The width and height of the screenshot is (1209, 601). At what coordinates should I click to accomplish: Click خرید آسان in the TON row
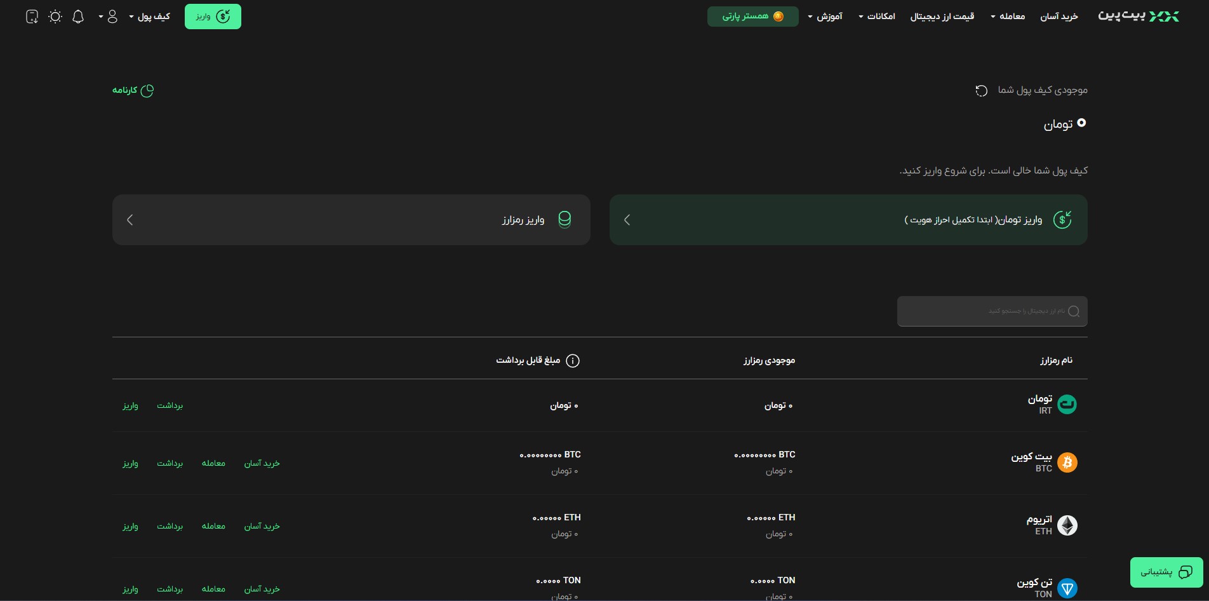point(262,589)
